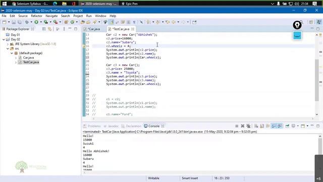323x182 pixels.
Task: Switch to the Javadoc tab
Action: 113,126
